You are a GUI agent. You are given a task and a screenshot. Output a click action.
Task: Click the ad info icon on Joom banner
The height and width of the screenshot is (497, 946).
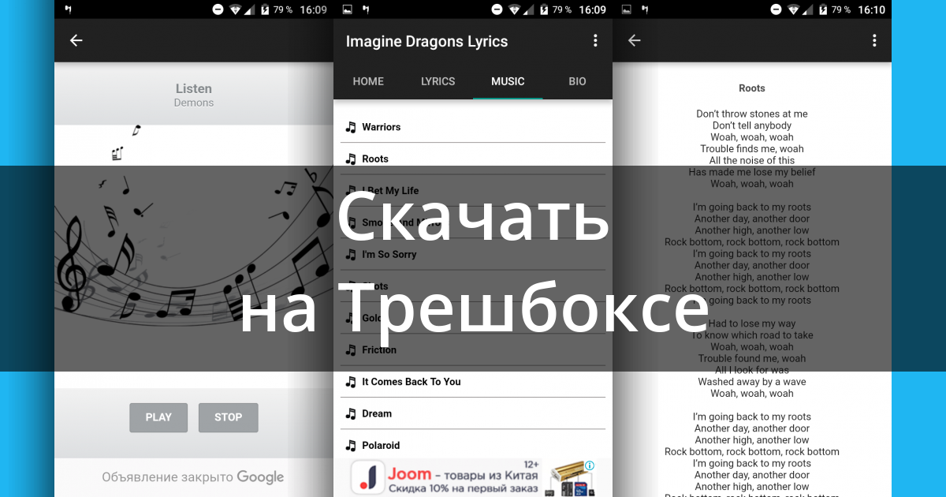590,465
